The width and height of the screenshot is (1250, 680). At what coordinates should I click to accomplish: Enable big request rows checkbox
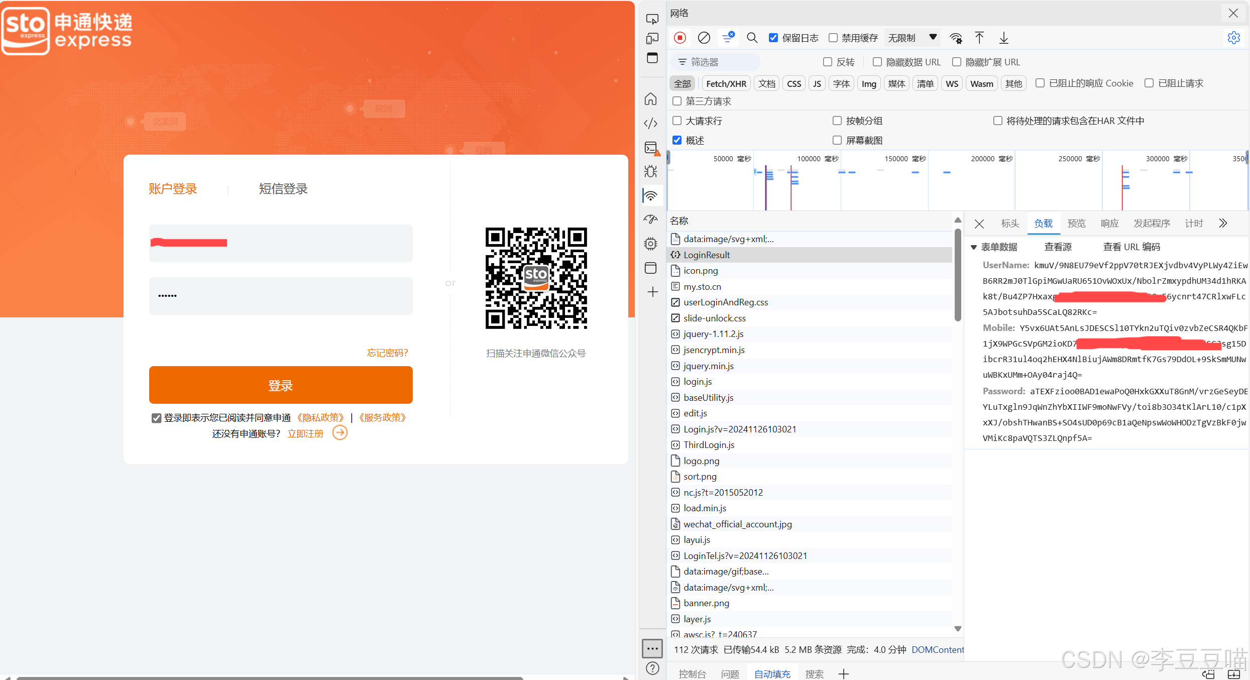pyautogui.click(x=677, y=121)
